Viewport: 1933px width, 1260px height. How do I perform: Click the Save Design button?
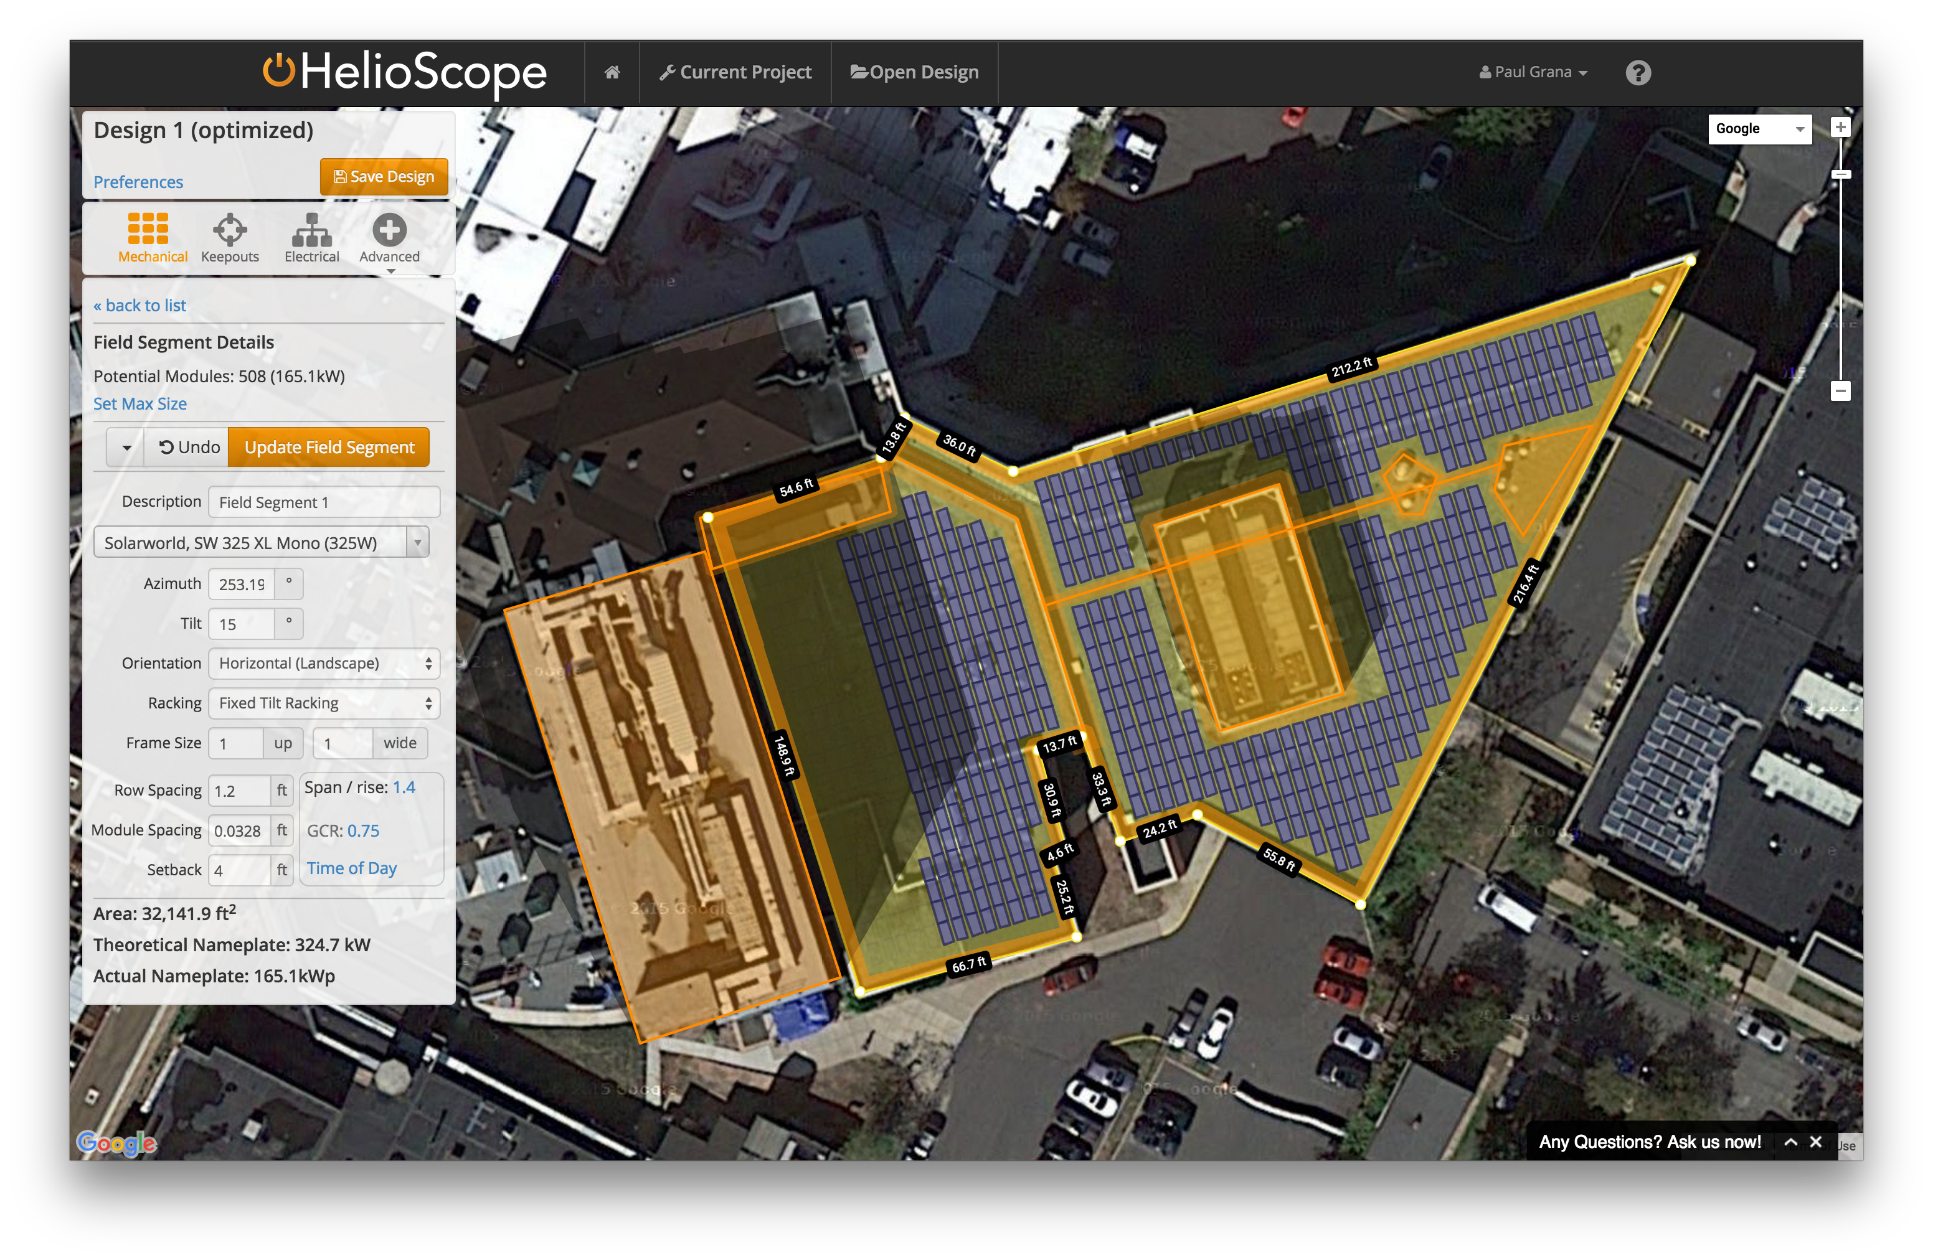click(384, 176)
